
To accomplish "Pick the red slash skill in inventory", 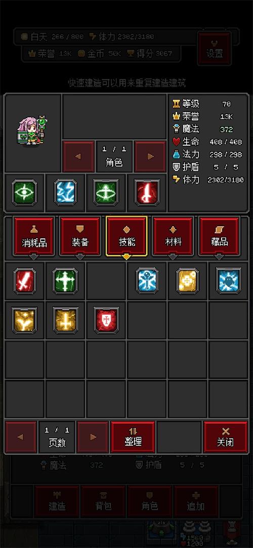I will 24,281.
